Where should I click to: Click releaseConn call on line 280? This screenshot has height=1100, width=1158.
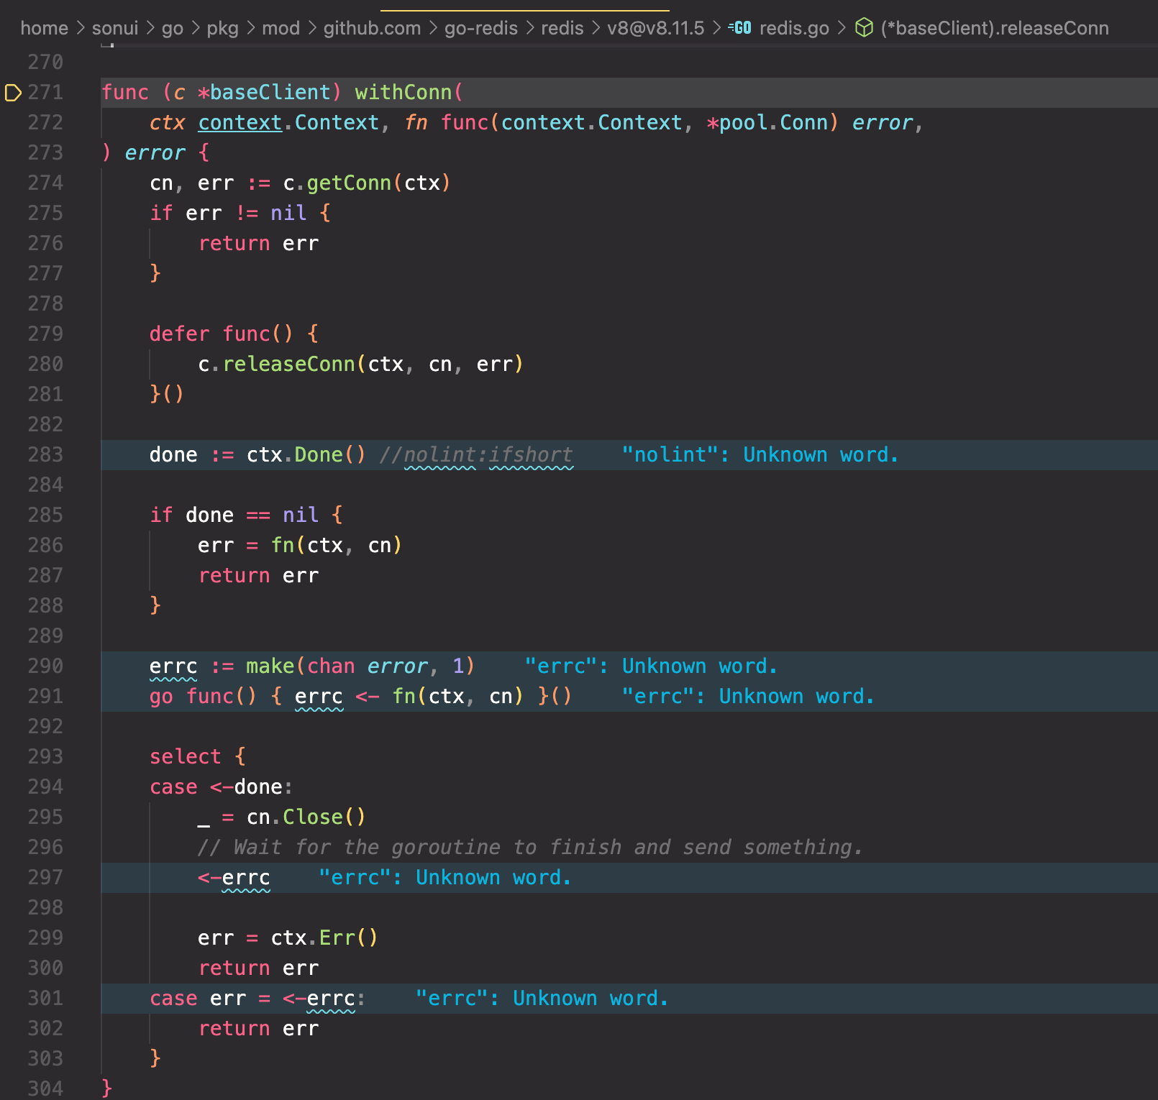[288, 365]
